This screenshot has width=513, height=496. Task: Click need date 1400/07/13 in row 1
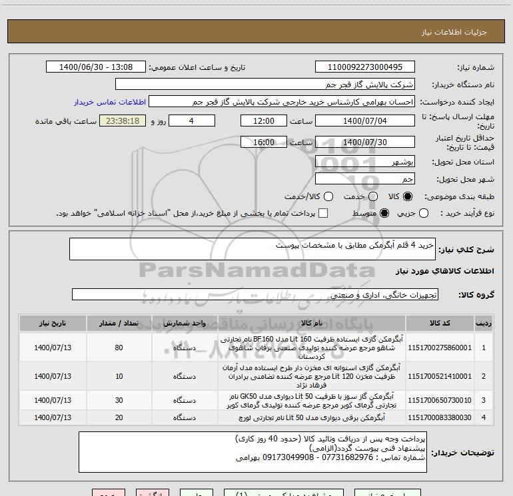click(53, 348)
